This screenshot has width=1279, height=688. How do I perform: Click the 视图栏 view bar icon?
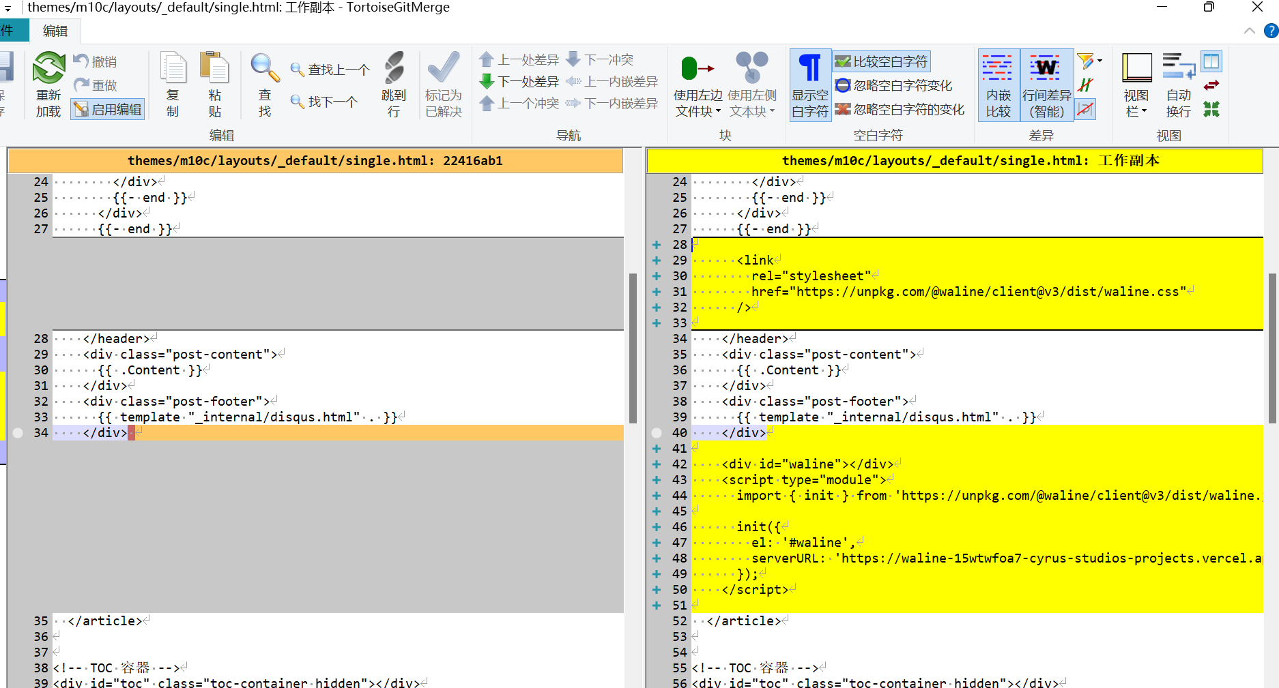(1137, 68)
